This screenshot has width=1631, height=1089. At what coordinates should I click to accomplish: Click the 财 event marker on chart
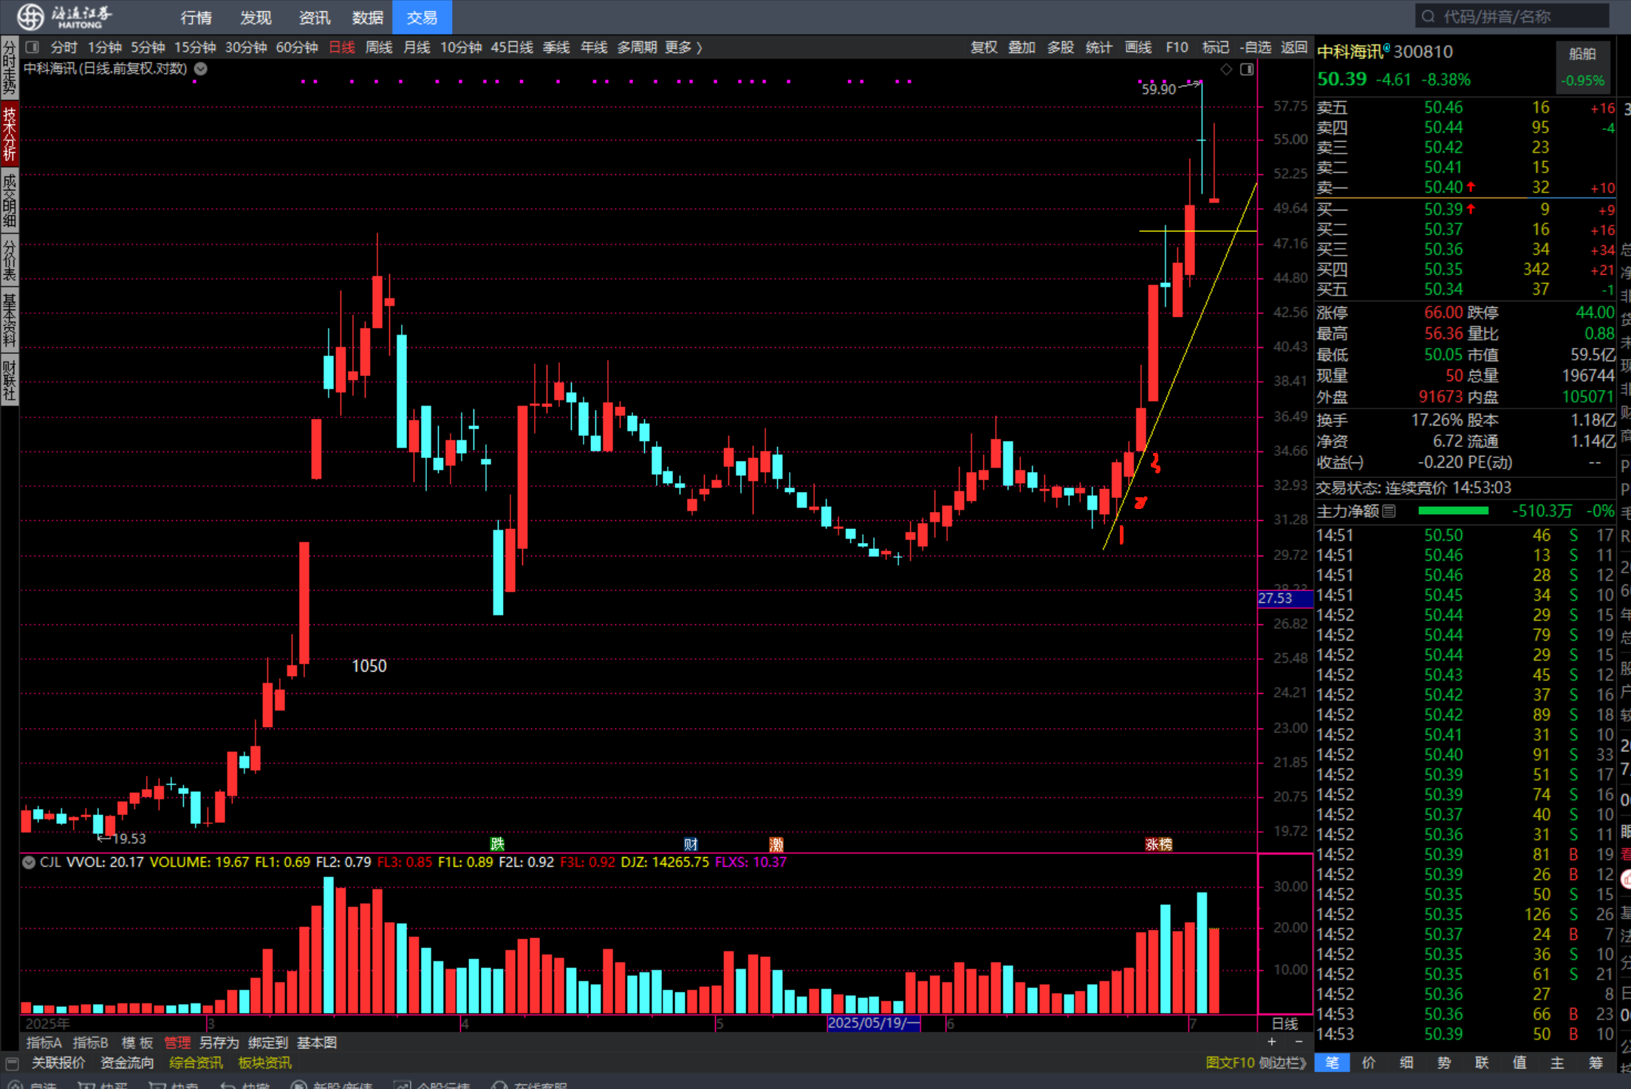[x=691, y=844]
